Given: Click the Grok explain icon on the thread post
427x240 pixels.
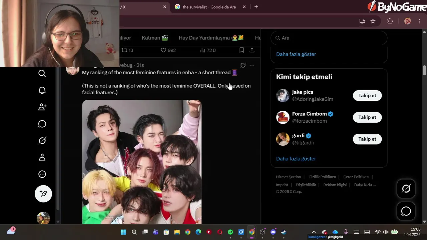Looking at the screenshot, I should point(243,65).
